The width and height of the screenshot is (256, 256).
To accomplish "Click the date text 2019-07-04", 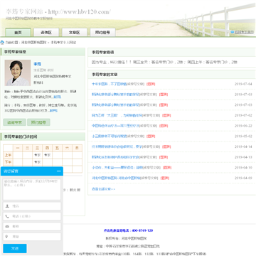I will 243,84.
